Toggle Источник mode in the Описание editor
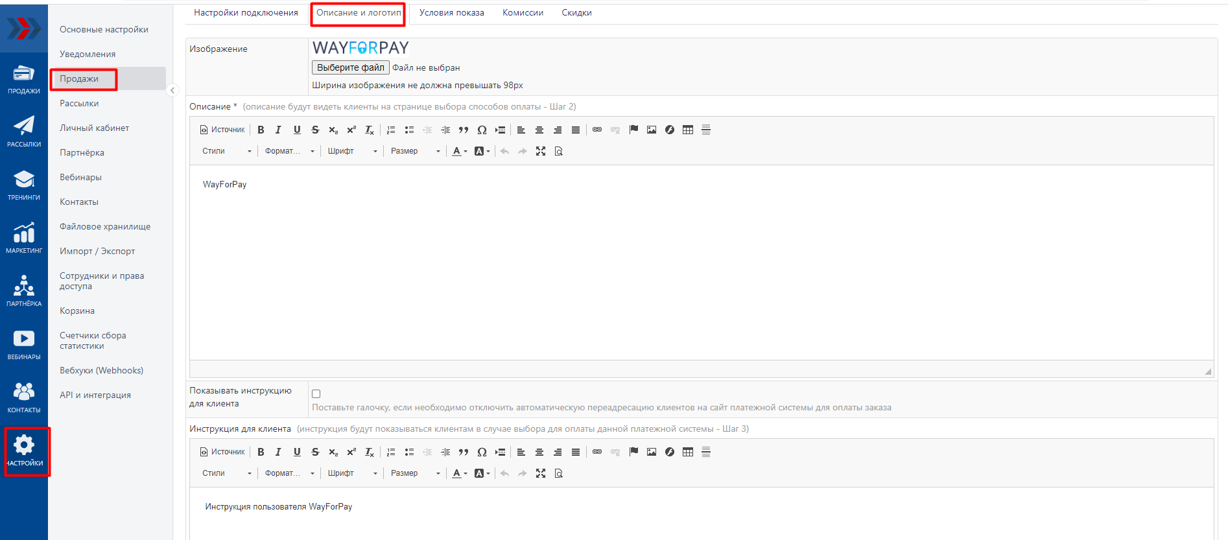Viewport: 1228px width, 540px height. point(222,130)
